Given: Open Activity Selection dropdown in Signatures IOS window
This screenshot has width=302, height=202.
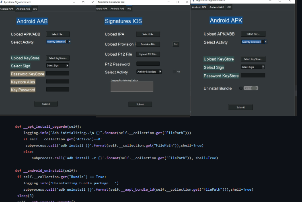Looking at the screenshot, I should pyautogui.click(x=149, y=72).
